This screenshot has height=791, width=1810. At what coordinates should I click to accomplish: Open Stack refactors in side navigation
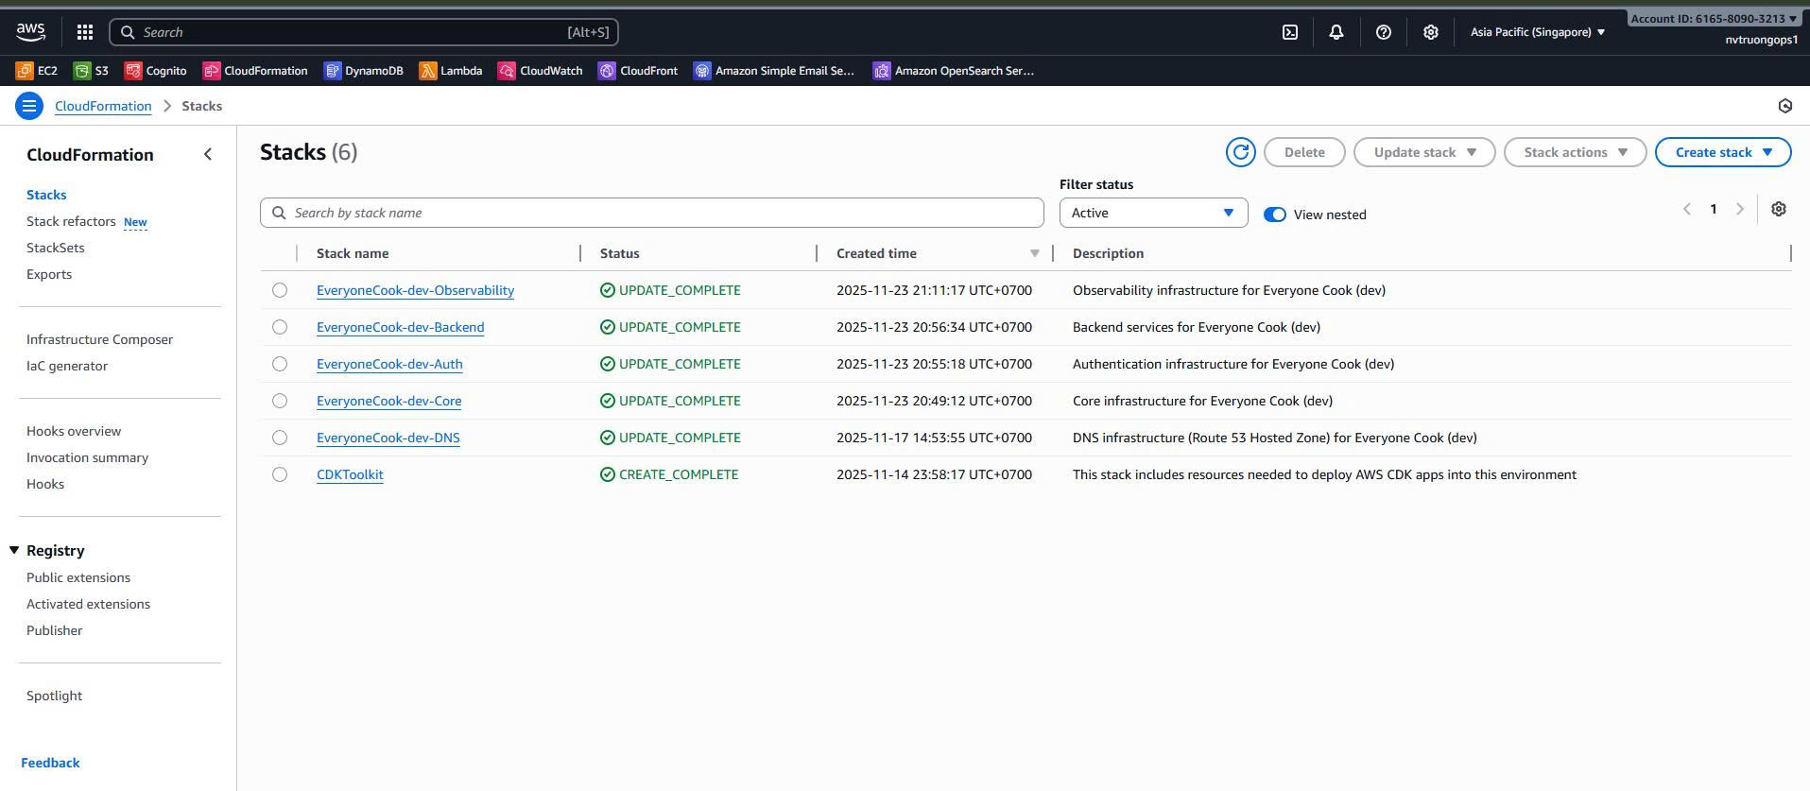click(71, 221)
